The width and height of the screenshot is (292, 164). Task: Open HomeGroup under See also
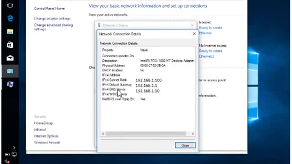[43, 123]
